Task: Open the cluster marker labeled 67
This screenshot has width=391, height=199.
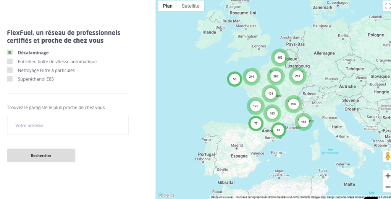Action: tap(278, 130)
